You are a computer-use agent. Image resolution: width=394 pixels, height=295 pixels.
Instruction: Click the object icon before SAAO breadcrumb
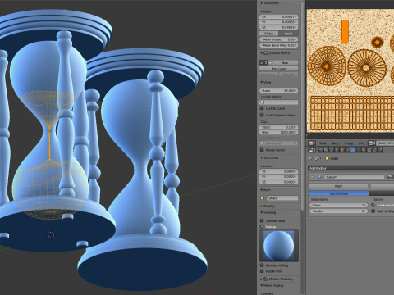[328, 158]
